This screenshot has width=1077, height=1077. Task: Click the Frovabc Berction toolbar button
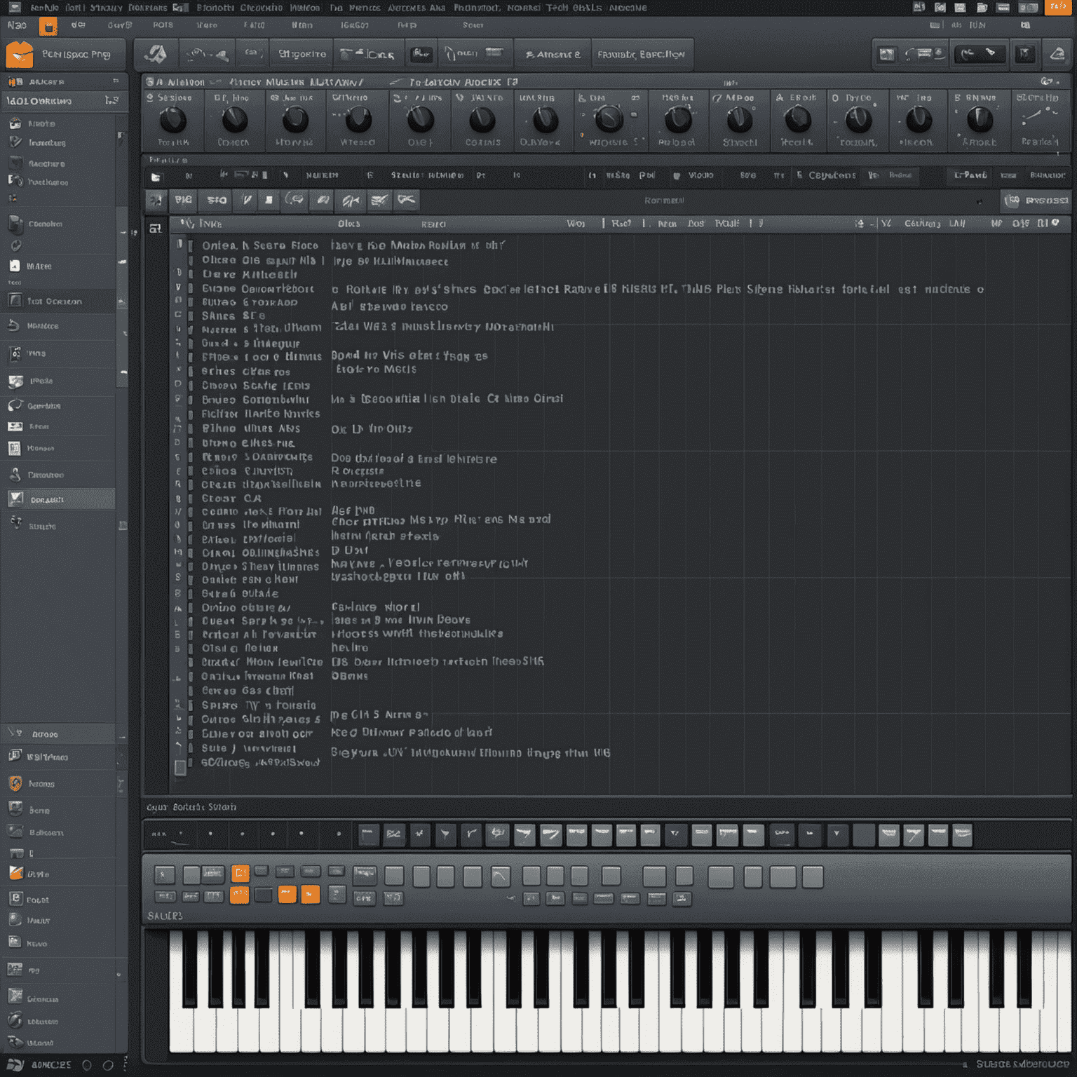click(641, 54)
